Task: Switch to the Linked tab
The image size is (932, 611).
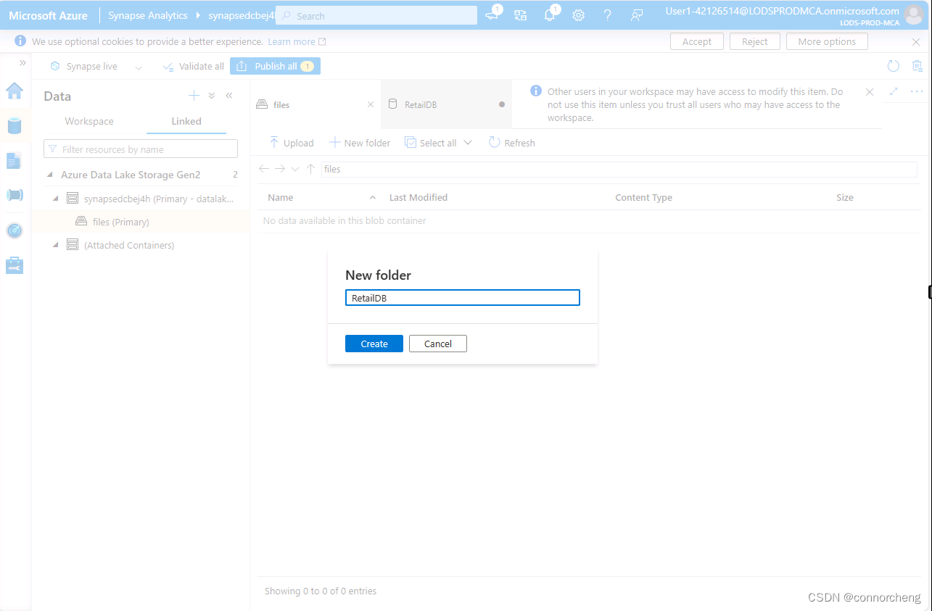Action: pyautogui.click(x=186, y=121)
